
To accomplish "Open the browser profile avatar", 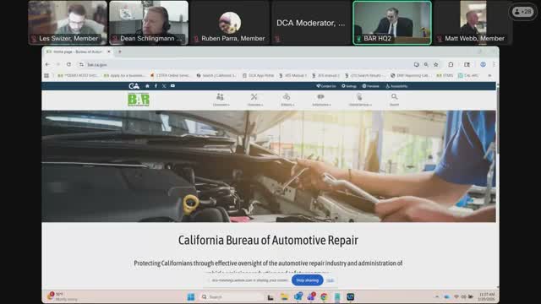I will 483,64.
